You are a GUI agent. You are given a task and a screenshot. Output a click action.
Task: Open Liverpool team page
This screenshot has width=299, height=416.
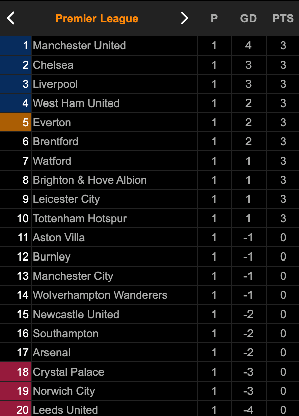(55, 84)
